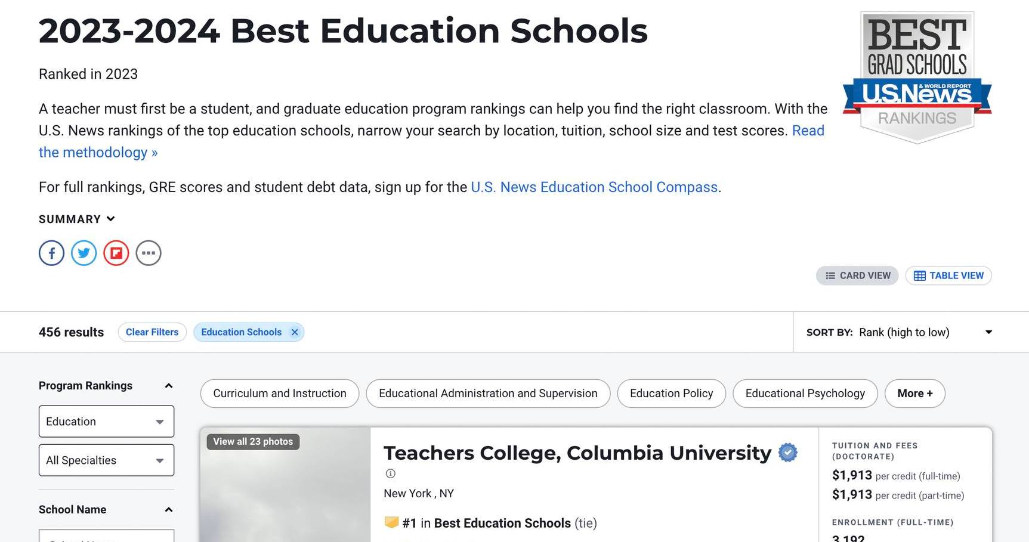Click the Best Grad Schools rankings badge
1029x542 pixels.
point(917,78)
